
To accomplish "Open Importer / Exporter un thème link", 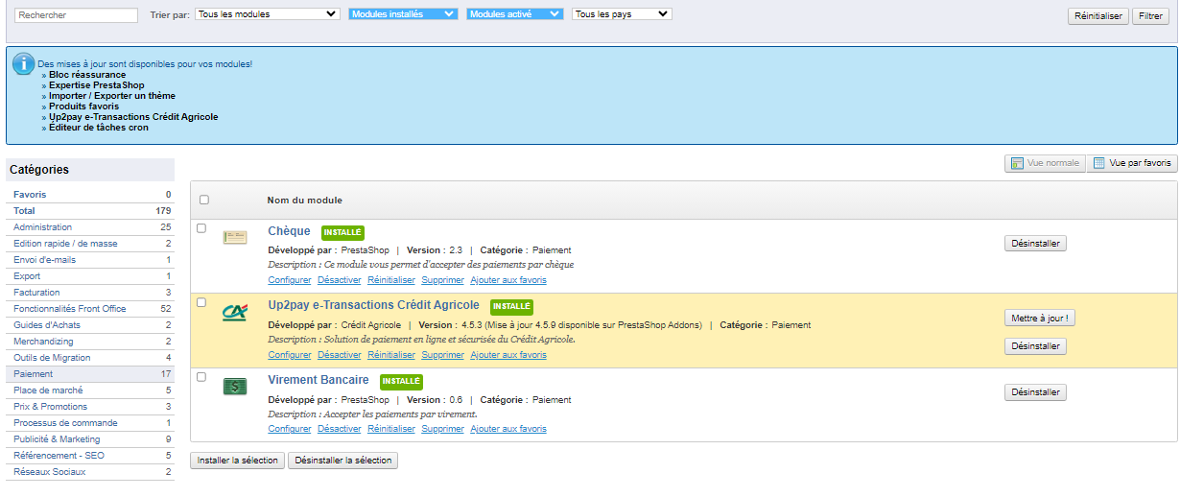I will coord(112,96).
